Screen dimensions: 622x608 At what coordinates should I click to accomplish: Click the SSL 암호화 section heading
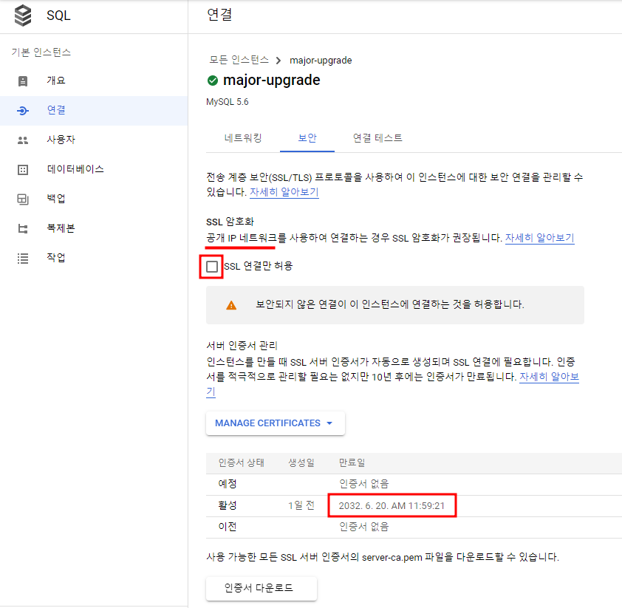[230, 222]
